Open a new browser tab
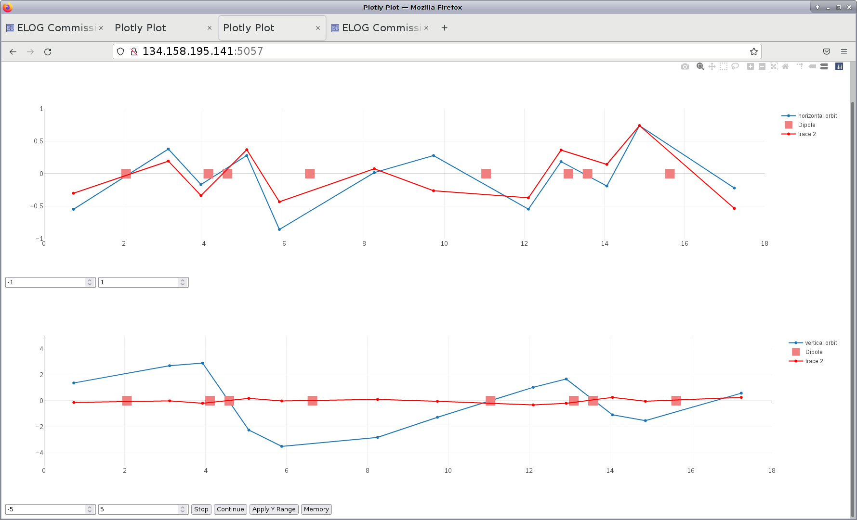The image size is (857, 520). pos(444,28)
